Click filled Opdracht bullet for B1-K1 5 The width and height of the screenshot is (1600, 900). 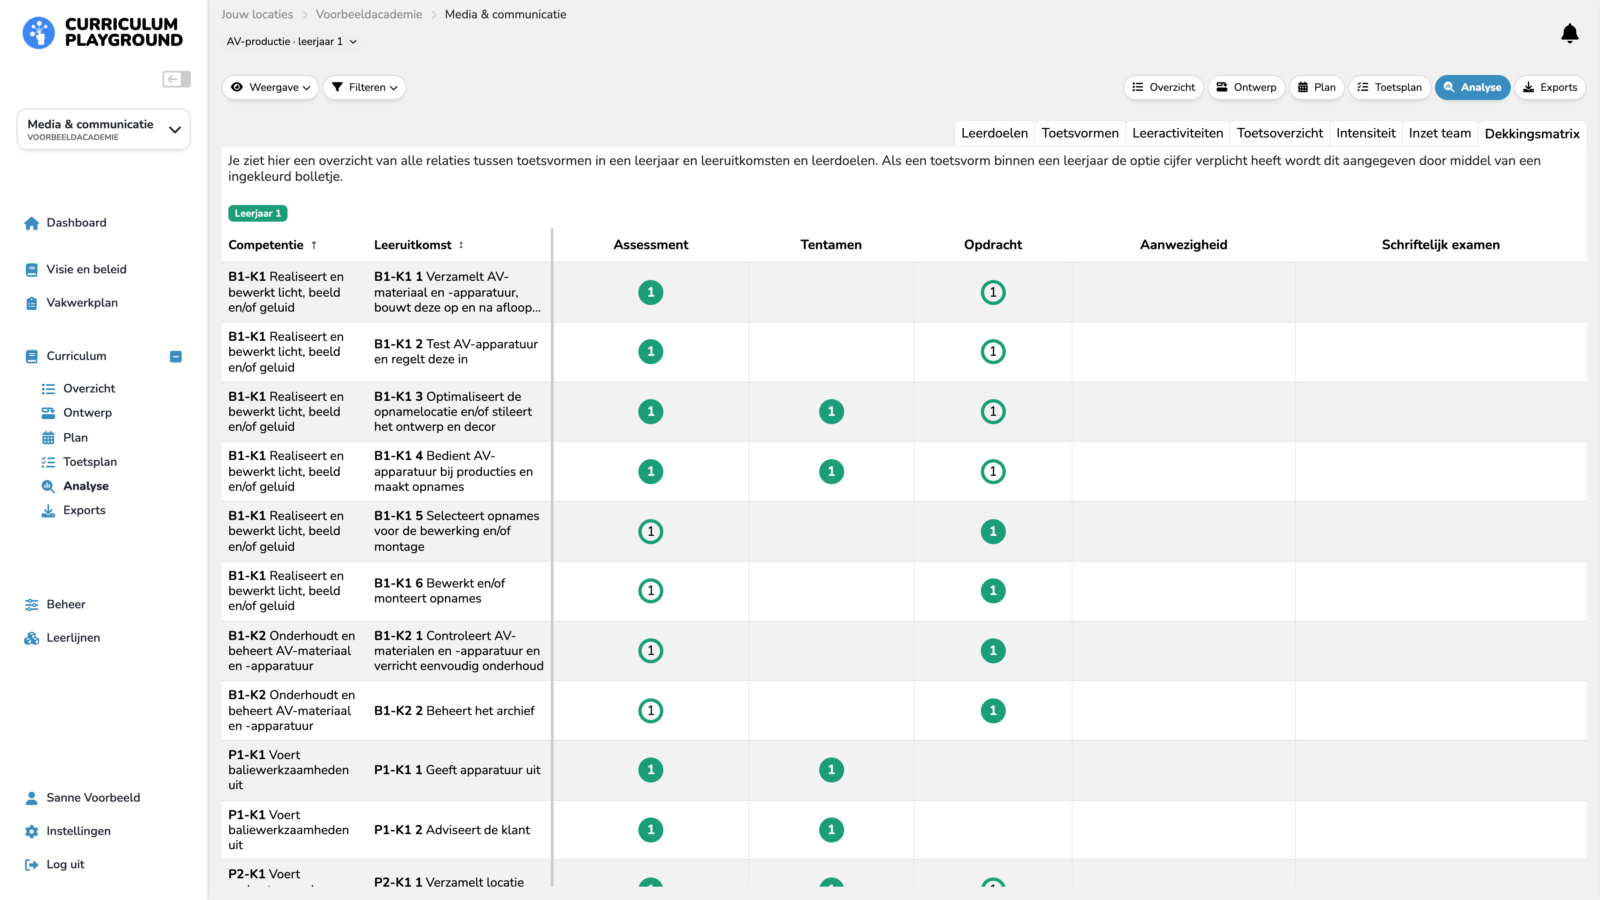click(992, 531)
